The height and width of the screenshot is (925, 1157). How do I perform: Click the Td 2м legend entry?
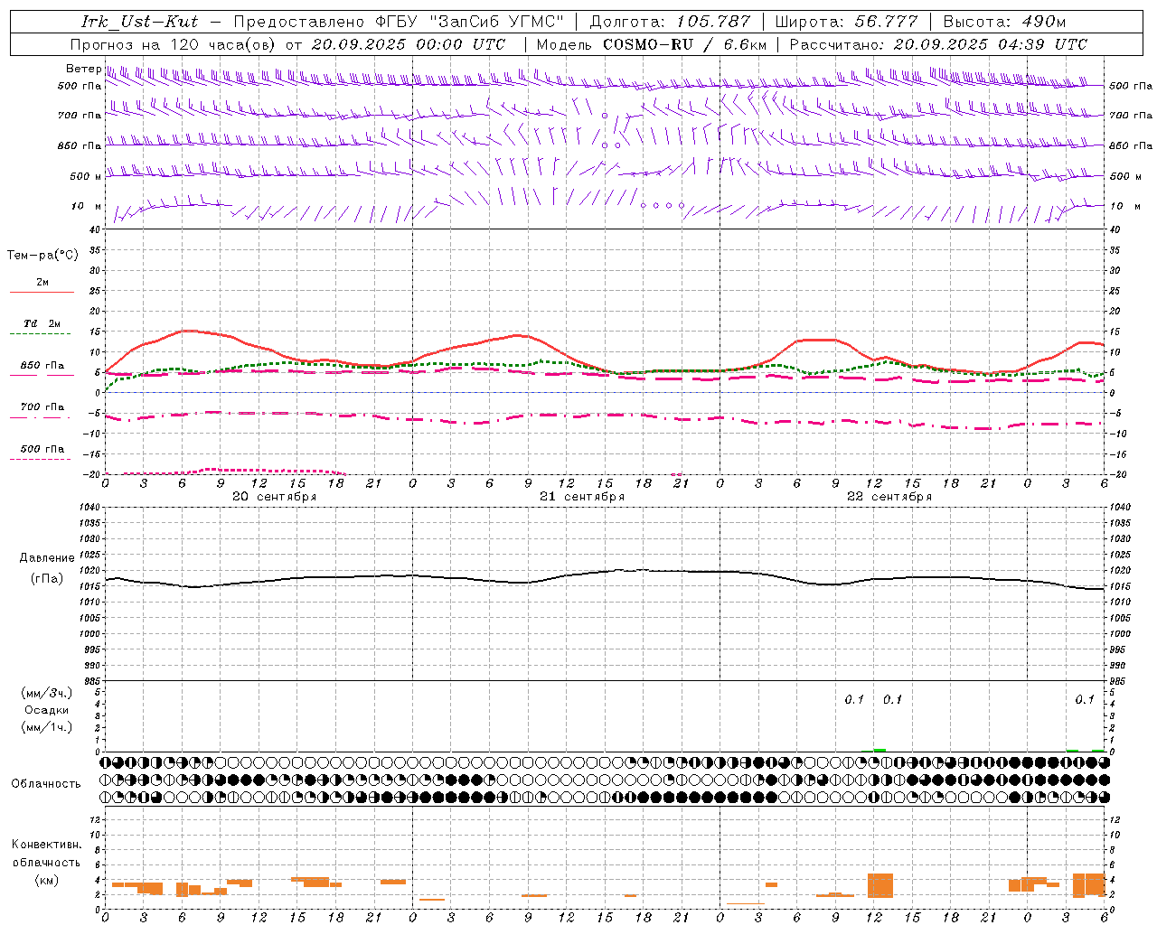(x=42, y=323)
